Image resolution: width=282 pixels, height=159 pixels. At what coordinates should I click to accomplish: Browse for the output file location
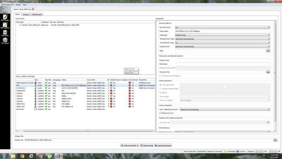click(275, 140)
